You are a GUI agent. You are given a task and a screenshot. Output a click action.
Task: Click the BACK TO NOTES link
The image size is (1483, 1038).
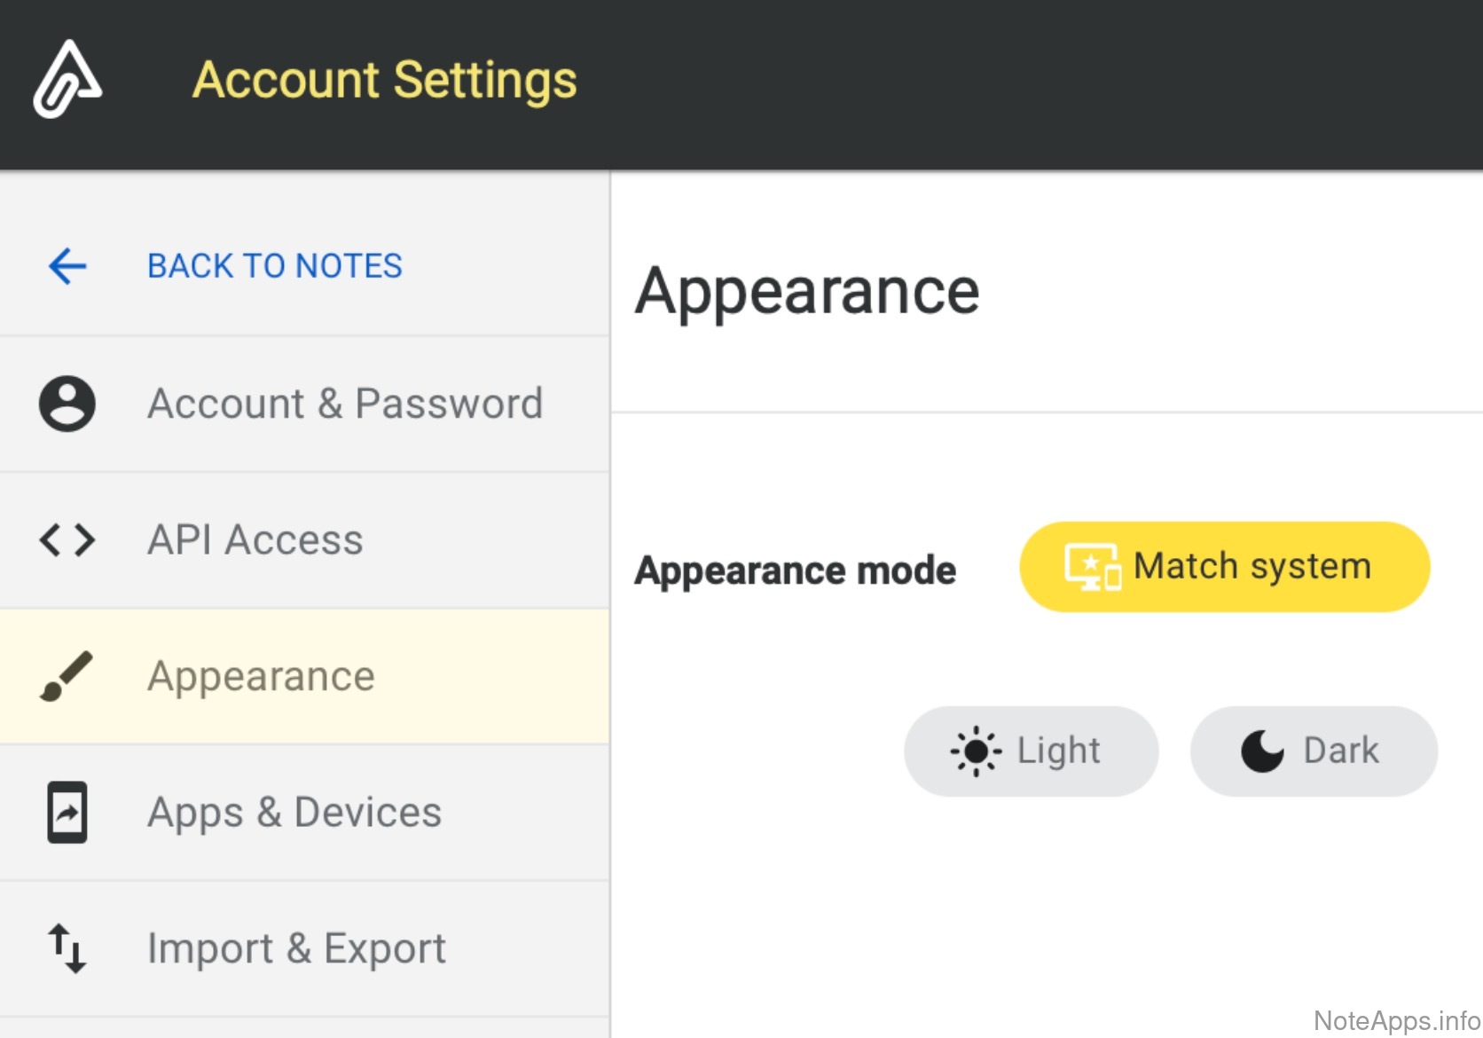pos(274,265)
